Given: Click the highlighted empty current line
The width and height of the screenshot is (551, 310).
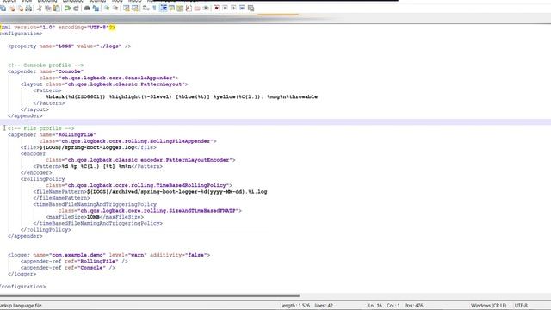Looking at the screenshot, I should [x=275, y=122].
